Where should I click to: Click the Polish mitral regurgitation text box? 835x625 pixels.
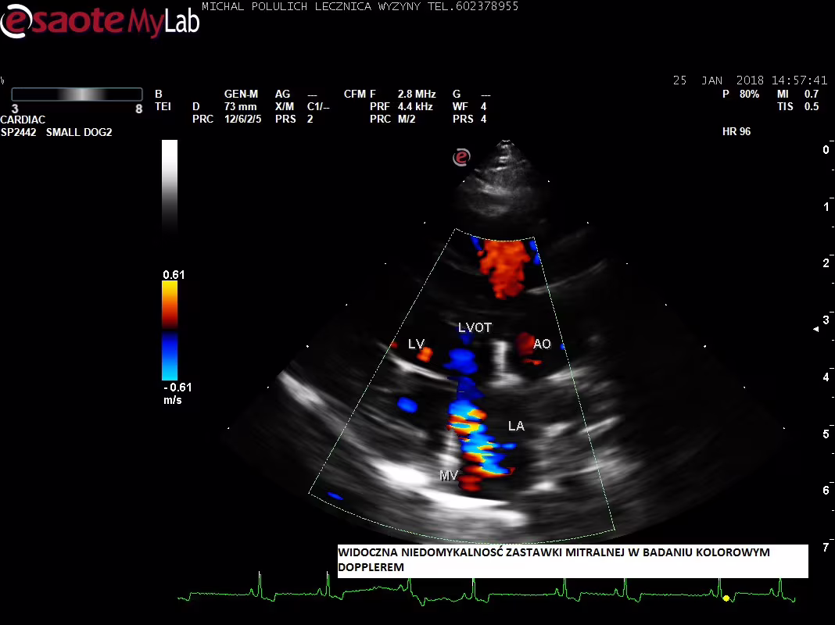click(572, 560)
